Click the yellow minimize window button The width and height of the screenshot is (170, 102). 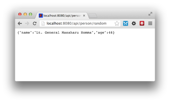coord(25,14)
